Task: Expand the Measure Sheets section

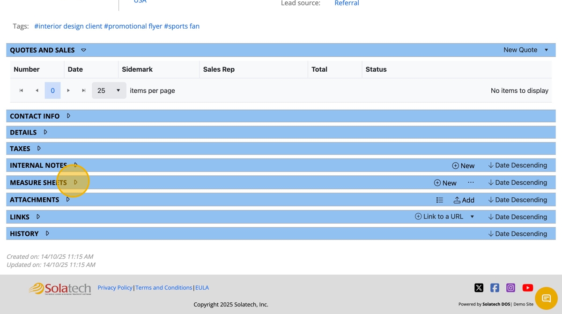Action: pos(76,182)
